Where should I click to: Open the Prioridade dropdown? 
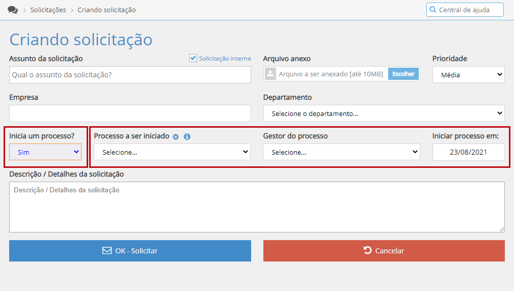(468, 75)
